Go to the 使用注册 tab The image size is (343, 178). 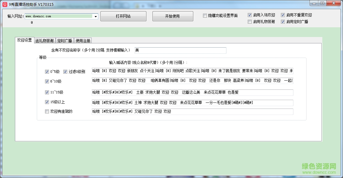(83, 41)
